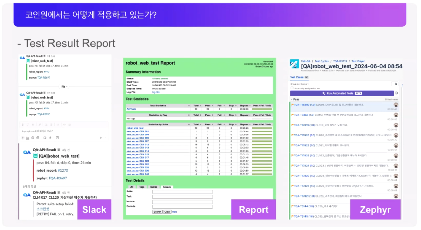Screen dimensions: 421x230
Task: Click the All Tests pass/fail/skip bar
Action: [x=262, y=109]
